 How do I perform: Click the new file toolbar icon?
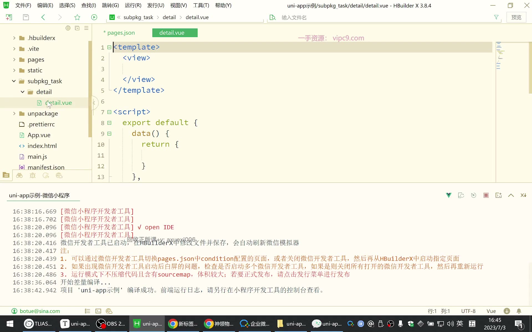[9, 17]
